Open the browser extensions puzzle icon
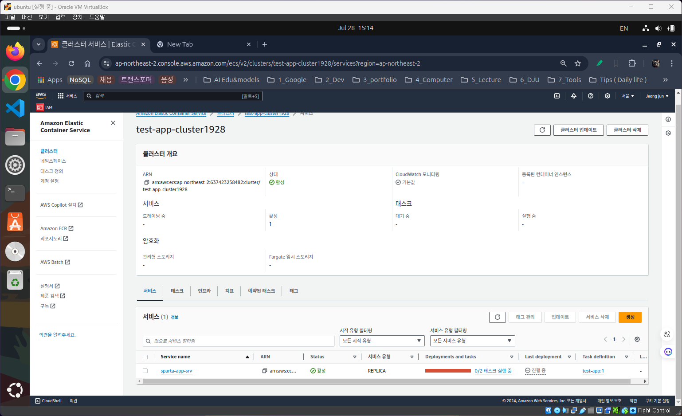Viewport: 682px width, 416px height. point(632,63)
